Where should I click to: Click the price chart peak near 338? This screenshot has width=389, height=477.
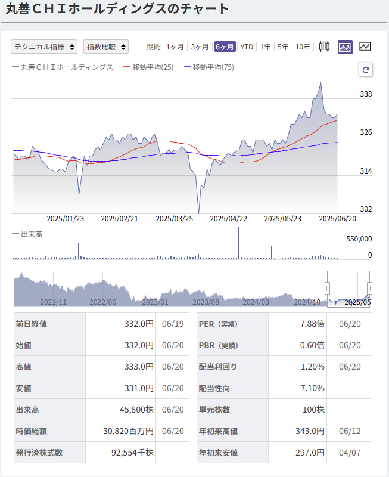click(320, 83)
